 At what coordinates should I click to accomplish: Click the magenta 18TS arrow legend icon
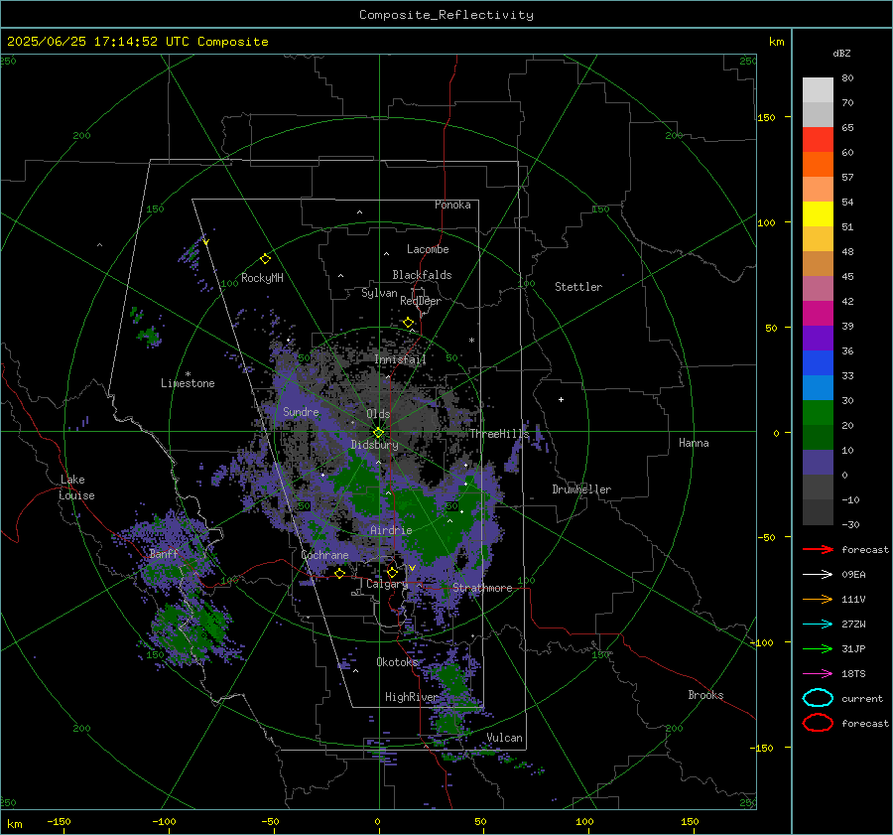818,673
